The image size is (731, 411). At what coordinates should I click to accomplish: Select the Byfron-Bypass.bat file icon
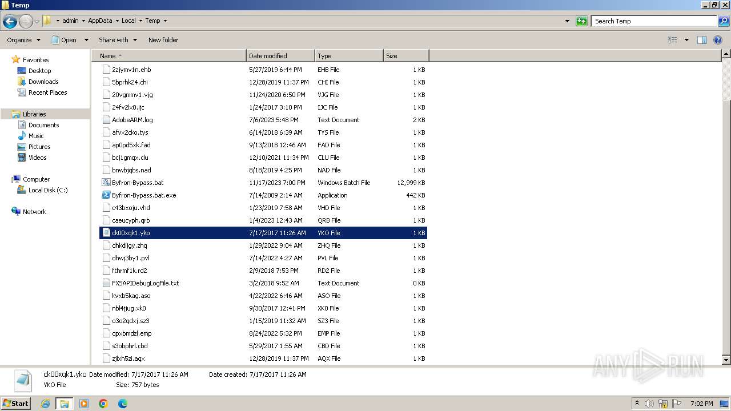tap(106, 183)
